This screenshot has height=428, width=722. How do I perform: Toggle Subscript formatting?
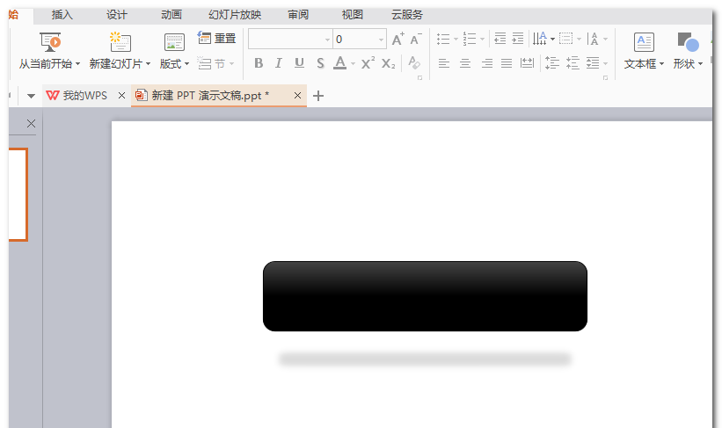point(388,63)
